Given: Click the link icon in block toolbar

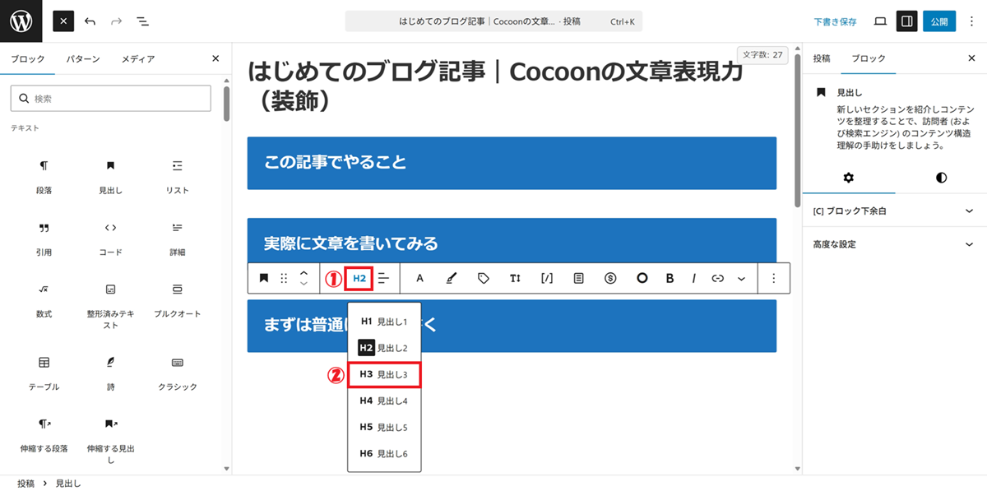Looking at the screenshot, I should [x=717, y=278].
